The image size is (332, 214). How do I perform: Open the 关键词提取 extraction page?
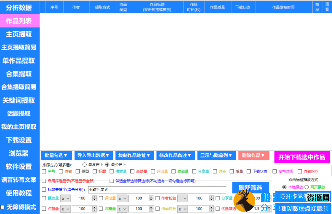click(19, 100)
